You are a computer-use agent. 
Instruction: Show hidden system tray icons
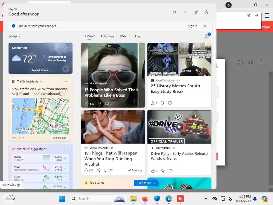206,199
